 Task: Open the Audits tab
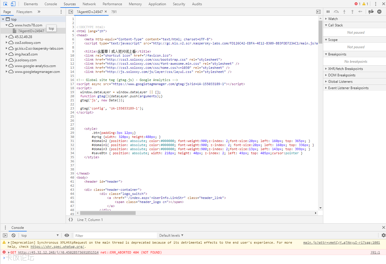(197, 4)
